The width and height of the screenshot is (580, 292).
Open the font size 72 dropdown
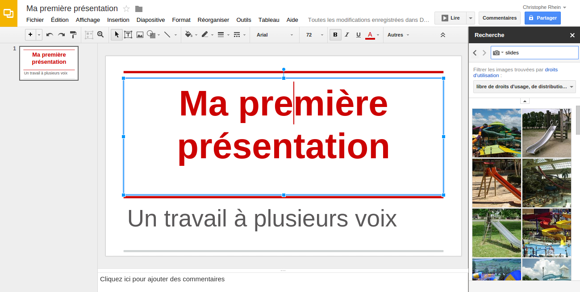(x=313, y=35)
